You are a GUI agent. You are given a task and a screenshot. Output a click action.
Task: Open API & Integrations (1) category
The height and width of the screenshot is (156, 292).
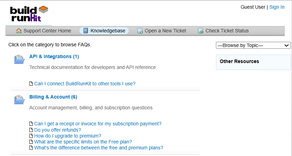54,56
